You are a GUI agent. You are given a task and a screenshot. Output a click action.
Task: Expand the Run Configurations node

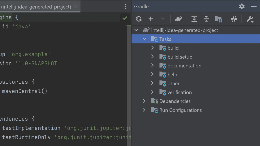tap(144, 110)
